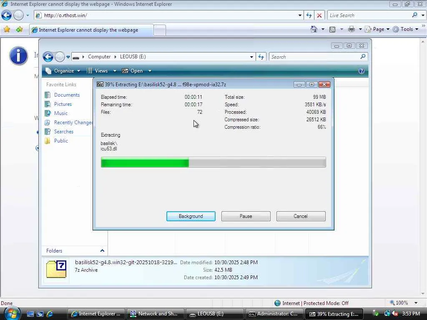Image resolution: width=427 pixels, height=320 pixels.
Task: Open IE address bar history dropdown
Action: [x=300, y=15]
